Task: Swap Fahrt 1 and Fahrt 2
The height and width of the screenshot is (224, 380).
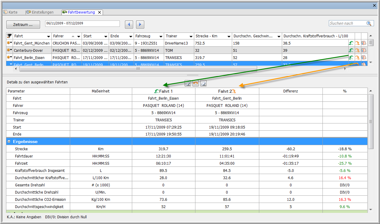Action: coord(195,83)
